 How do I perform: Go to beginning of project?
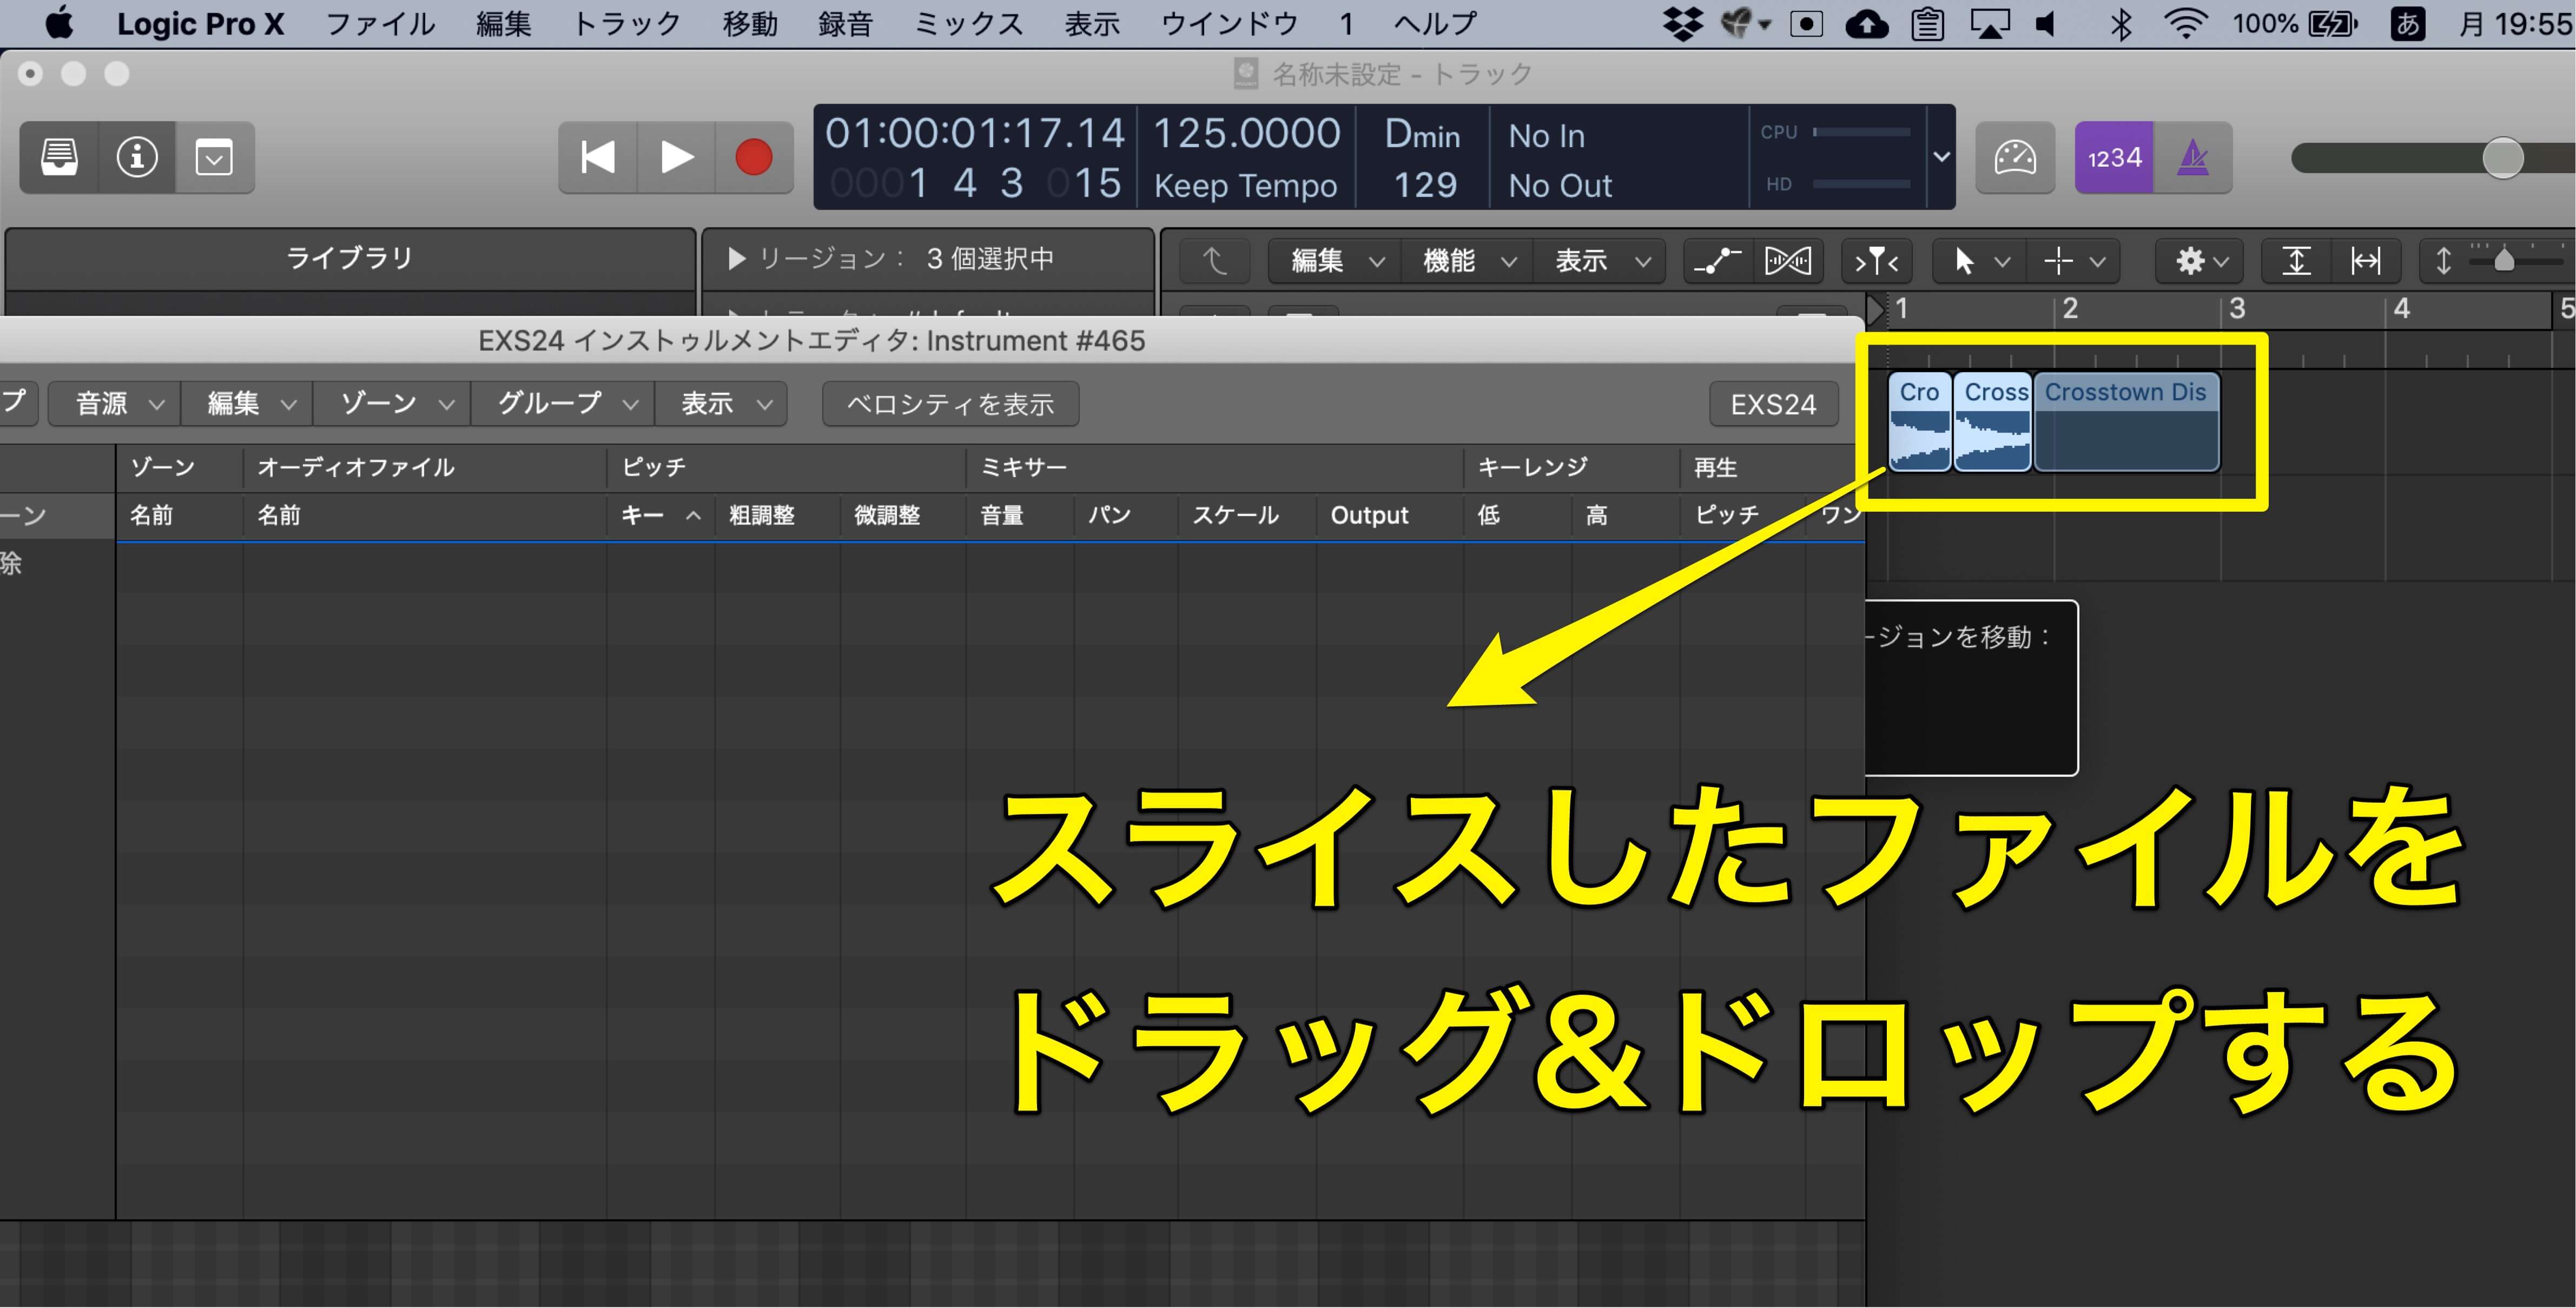tap(598, 158)
